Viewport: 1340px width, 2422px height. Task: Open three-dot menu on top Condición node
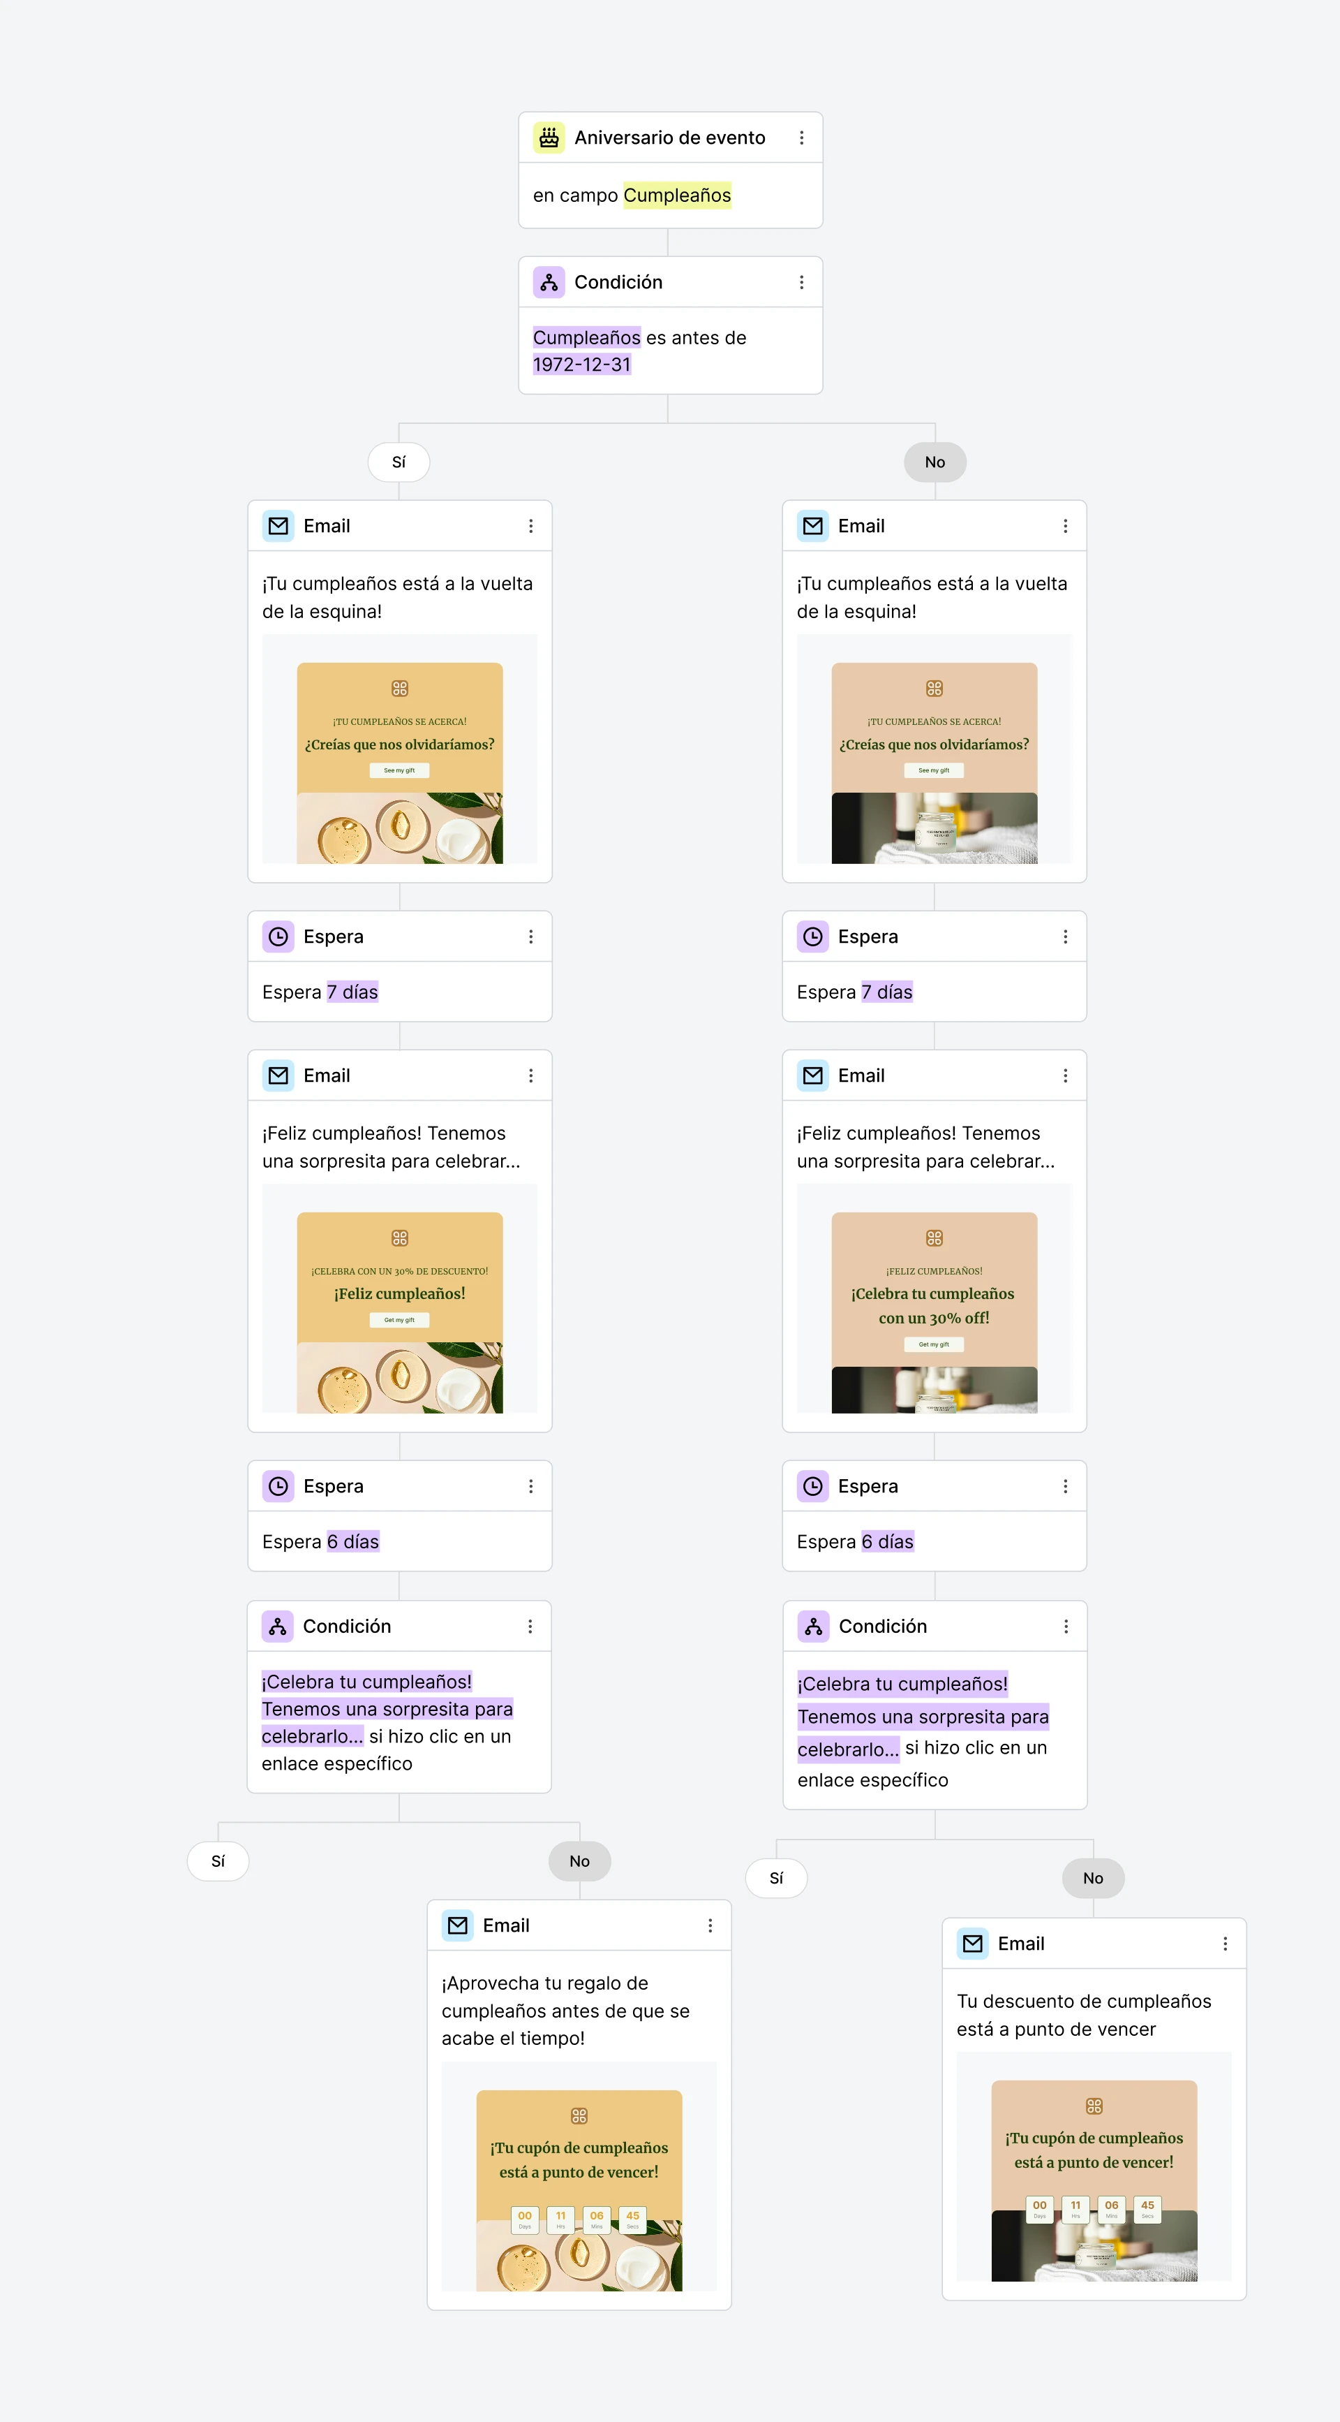(801, 282)
